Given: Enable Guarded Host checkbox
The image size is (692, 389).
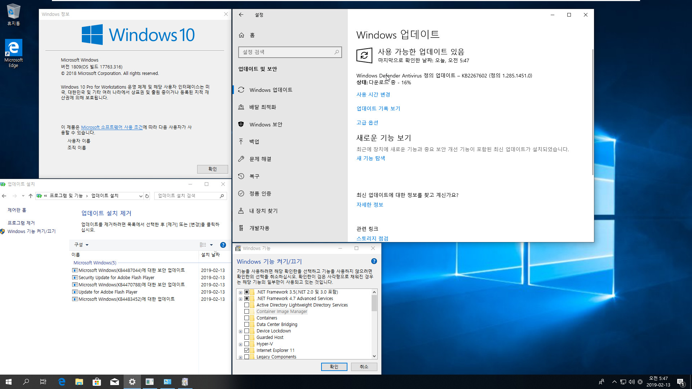Looking at the screenshot, I should [x=247, y=337].
